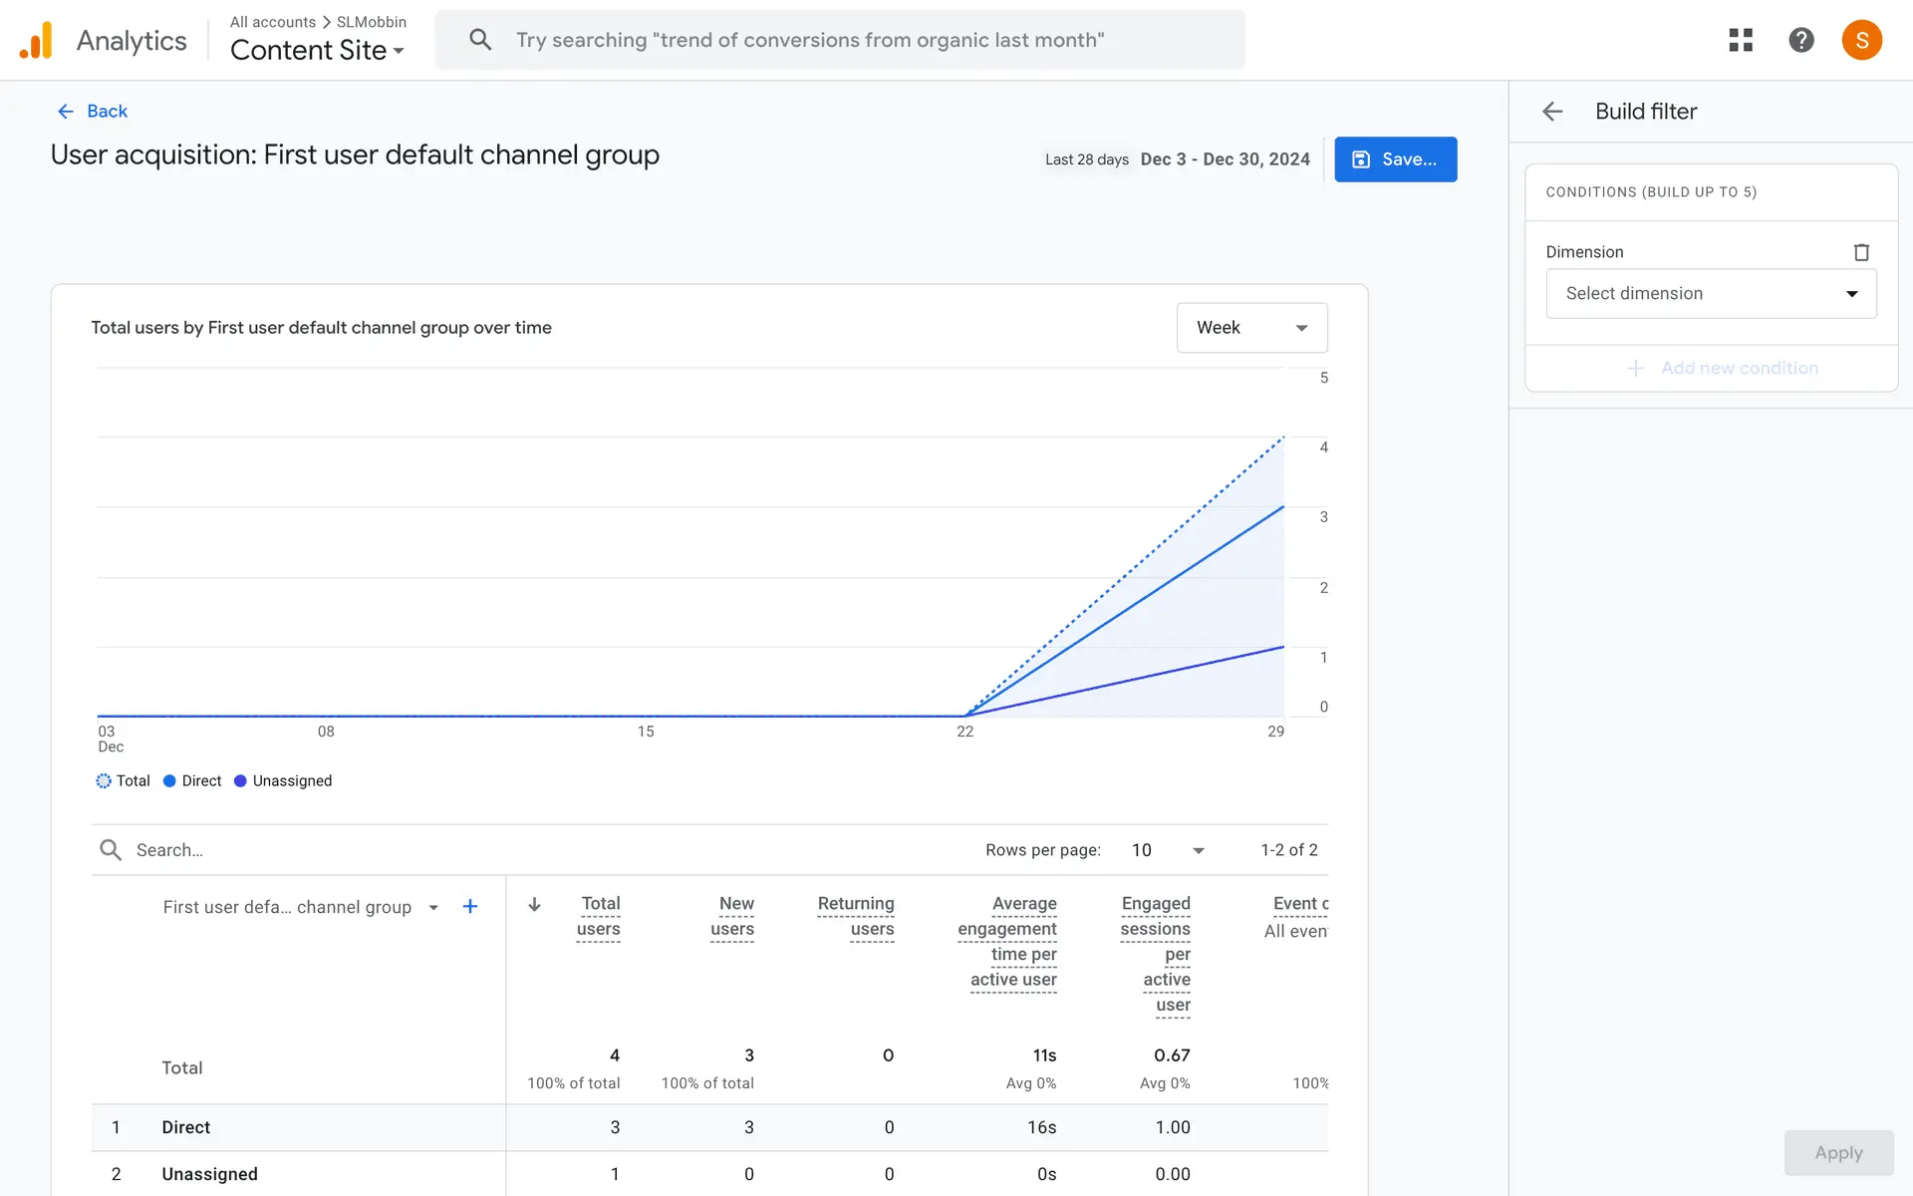1913x1196 pixels.
Task: Toggle the Unassigned series in chart legend
Action: [283, 780]
